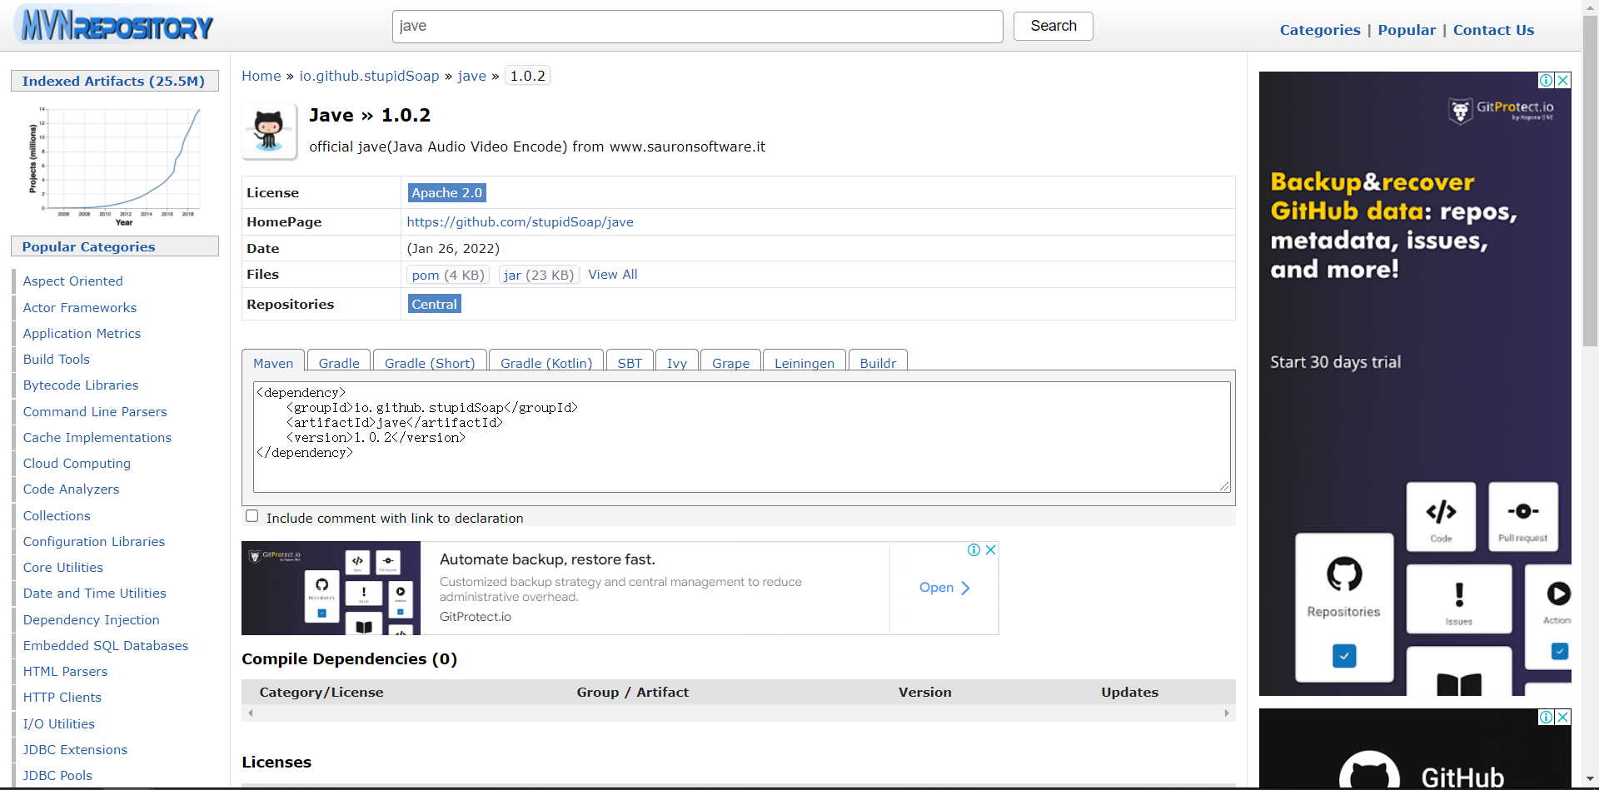The height and width of the screenshot is (790, 1599).
Task: Open Cache Implementations category
Action: click(97, 437)
